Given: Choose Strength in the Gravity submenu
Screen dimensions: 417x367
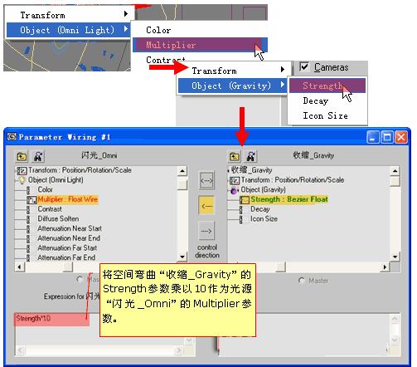Looking at the screenshot, I should click(x=327, y=86).
